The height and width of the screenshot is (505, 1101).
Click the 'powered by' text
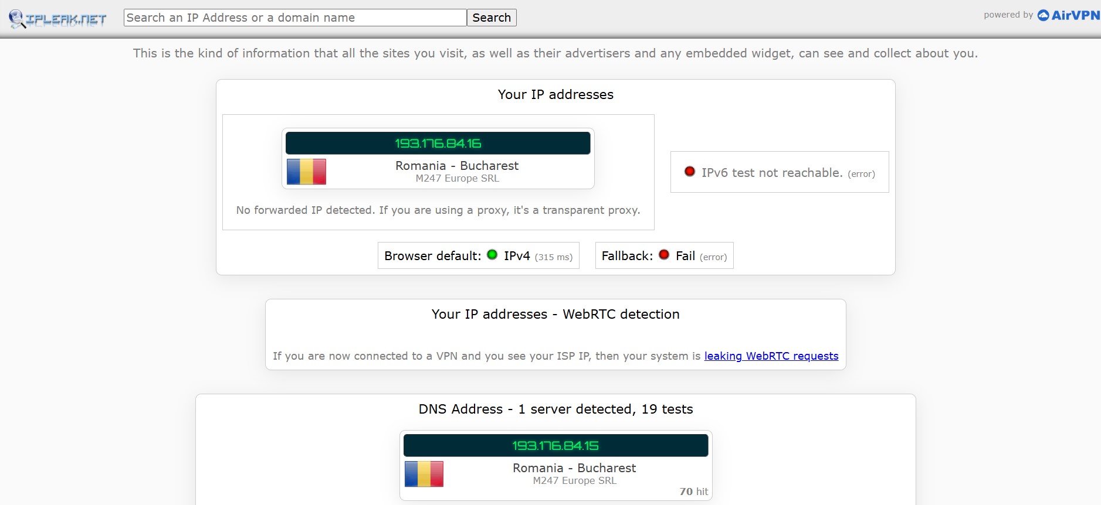[1008, 15]
